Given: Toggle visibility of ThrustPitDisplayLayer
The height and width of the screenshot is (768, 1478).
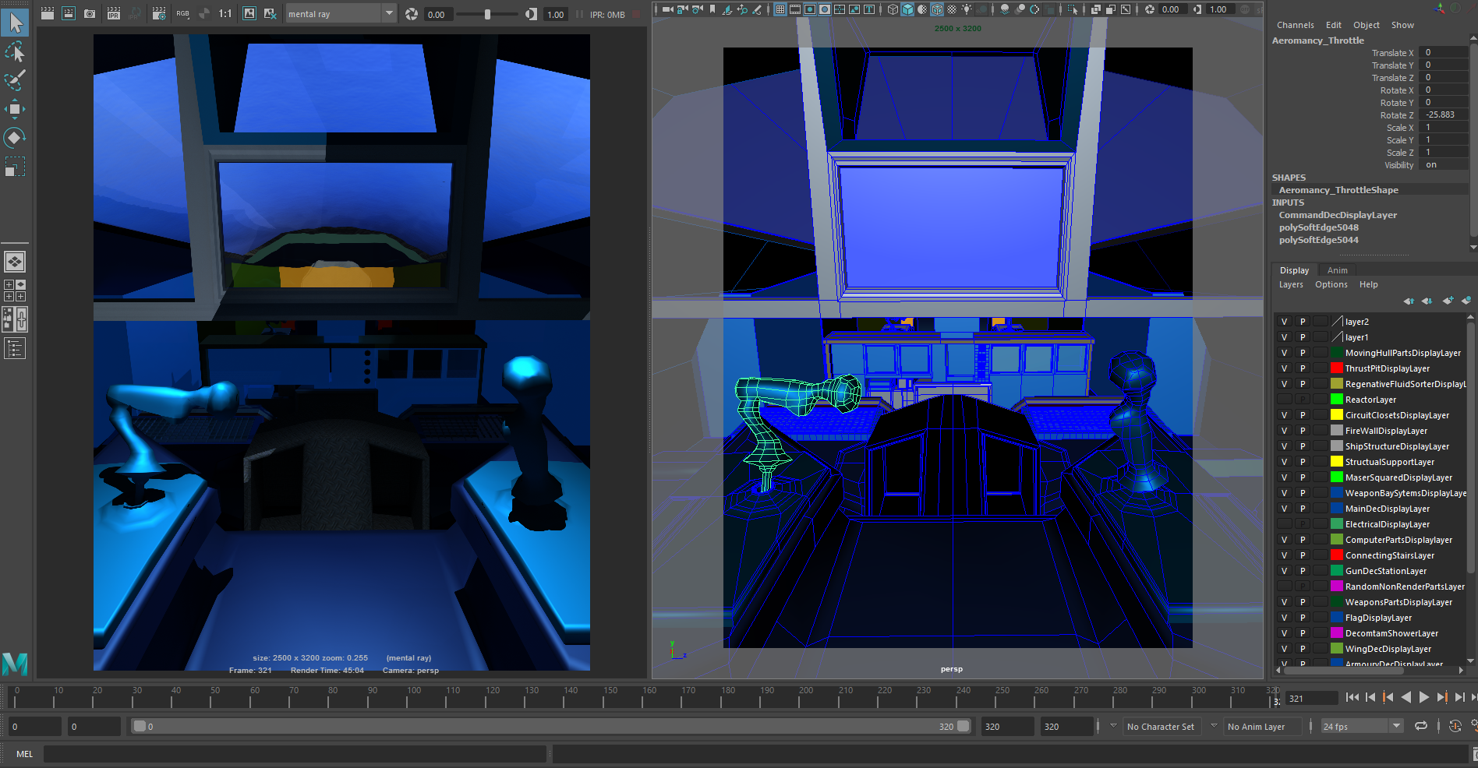Looking at the screenshot, I should (x=1284, y=368).
